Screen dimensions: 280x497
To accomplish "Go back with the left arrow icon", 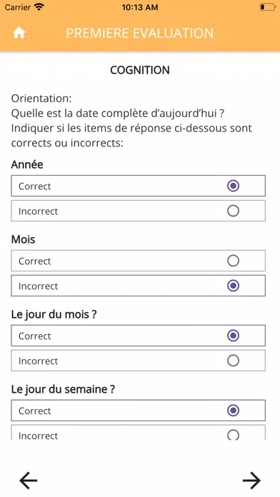I will (29, 480).
